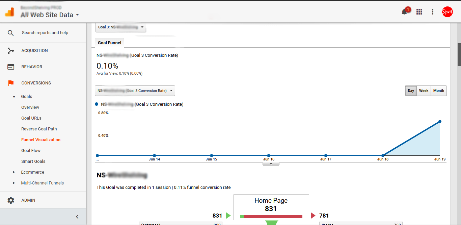Click the Google Analytics logo icon

(x=9, y=12)
